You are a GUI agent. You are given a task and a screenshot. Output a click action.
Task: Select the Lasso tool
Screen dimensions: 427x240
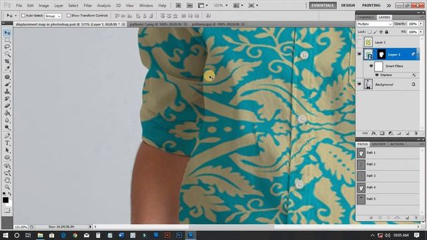(7, 47)
